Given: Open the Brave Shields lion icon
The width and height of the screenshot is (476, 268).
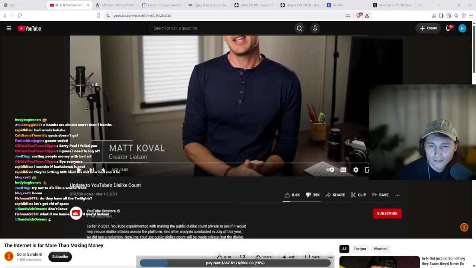Looking at the screenshot, I should (x=358, y=16).
